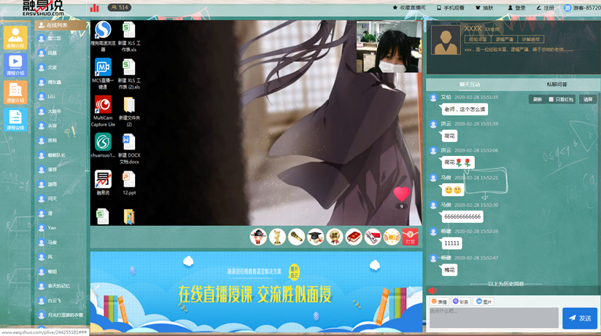Click 艾伦 username in chat

pos(446,98)
